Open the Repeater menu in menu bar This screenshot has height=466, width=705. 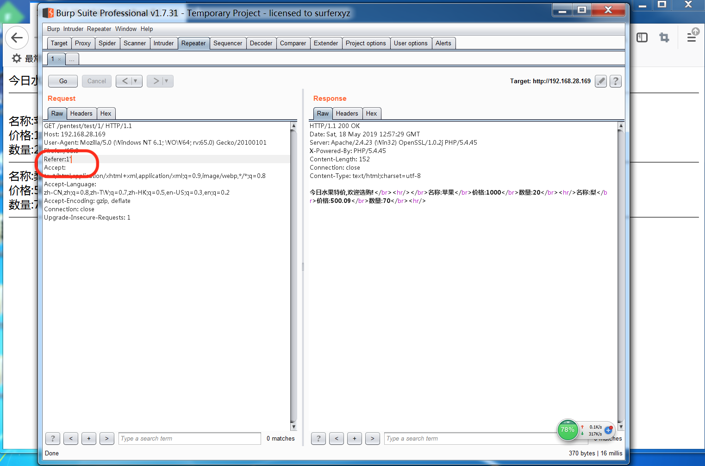pos(99,29)
